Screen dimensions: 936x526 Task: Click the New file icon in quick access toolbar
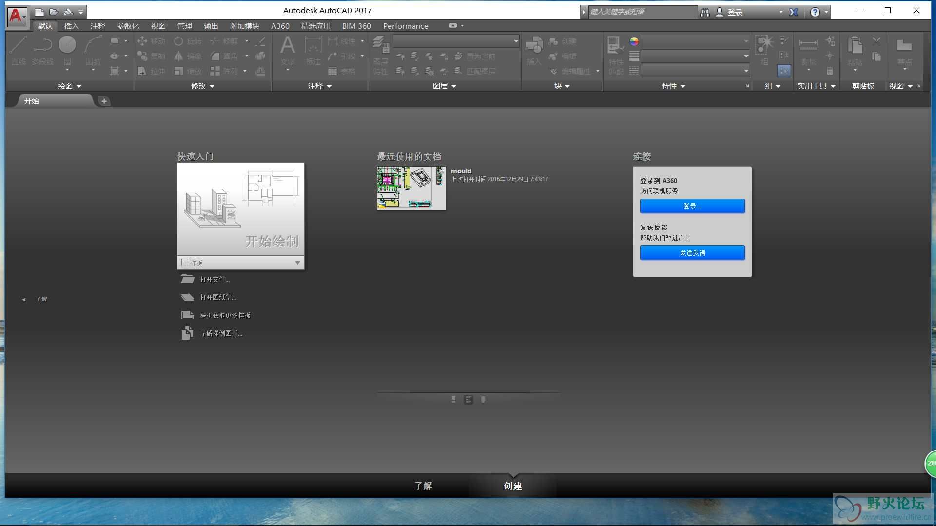[x=39, y=12]
